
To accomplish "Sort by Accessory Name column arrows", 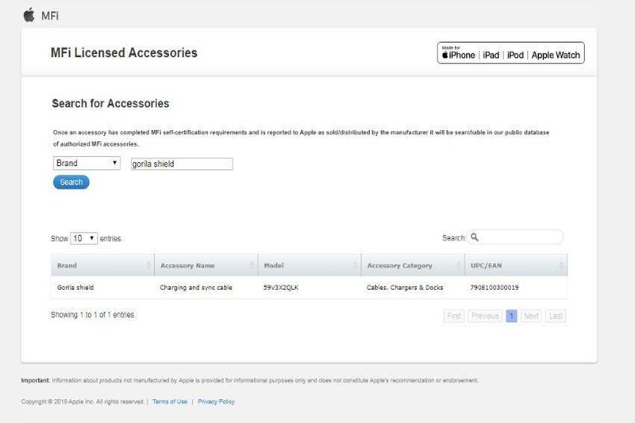I will [252, 265].
